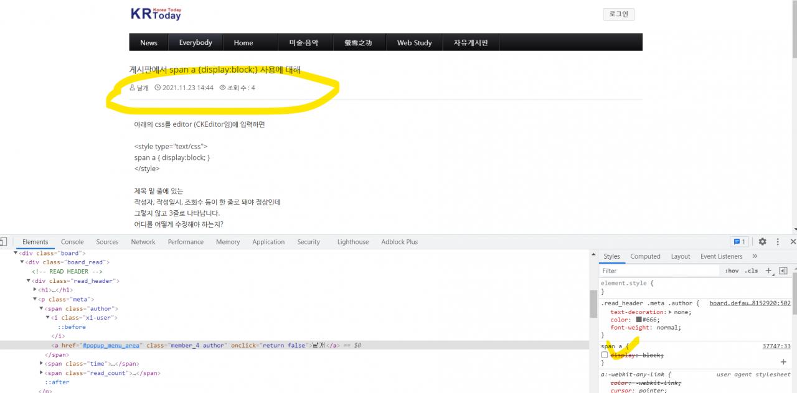The height and width of the screenshot is (393, 797).
Task: Add new style rule plus icon
Action: pyautogui.click(x=768, y=271)
